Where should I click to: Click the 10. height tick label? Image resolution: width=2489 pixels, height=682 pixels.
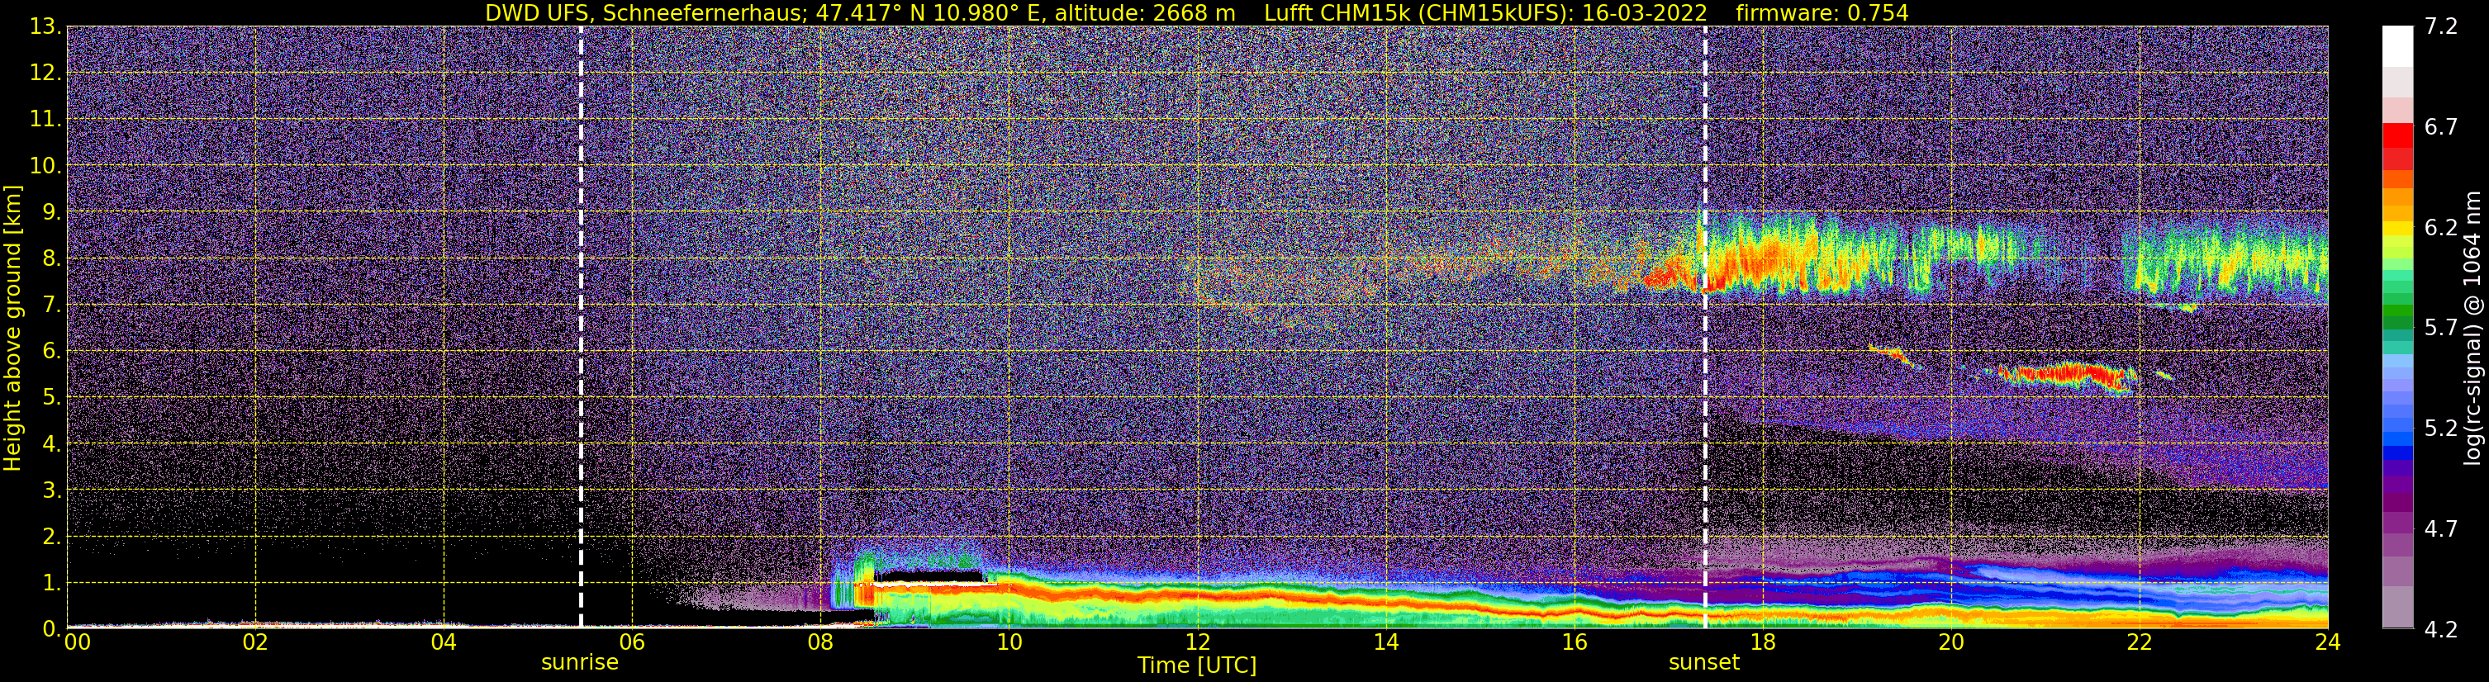(x=45, y=166)
